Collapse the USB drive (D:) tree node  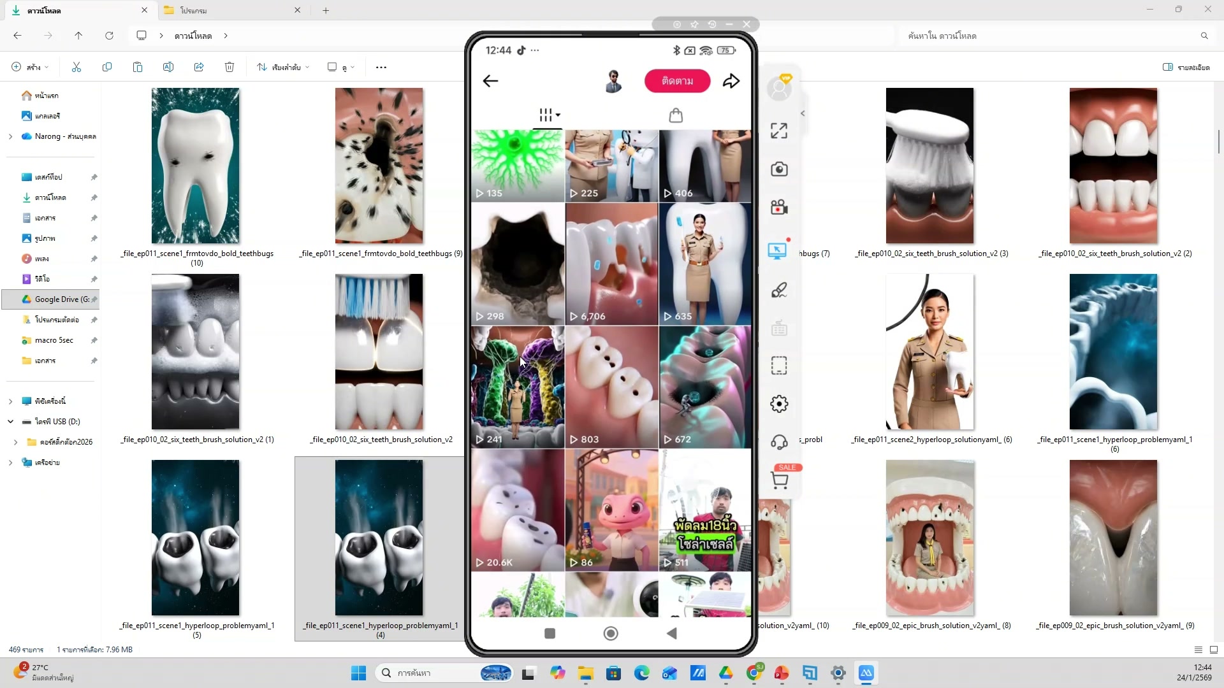pos(10,422)
